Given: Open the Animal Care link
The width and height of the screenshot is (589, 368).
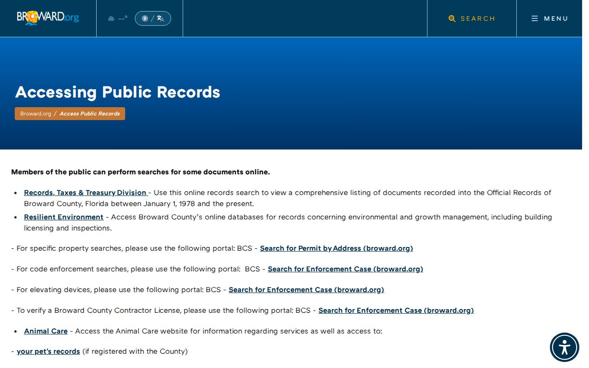Looking at the screenshot, I should (x=46, y=331).
